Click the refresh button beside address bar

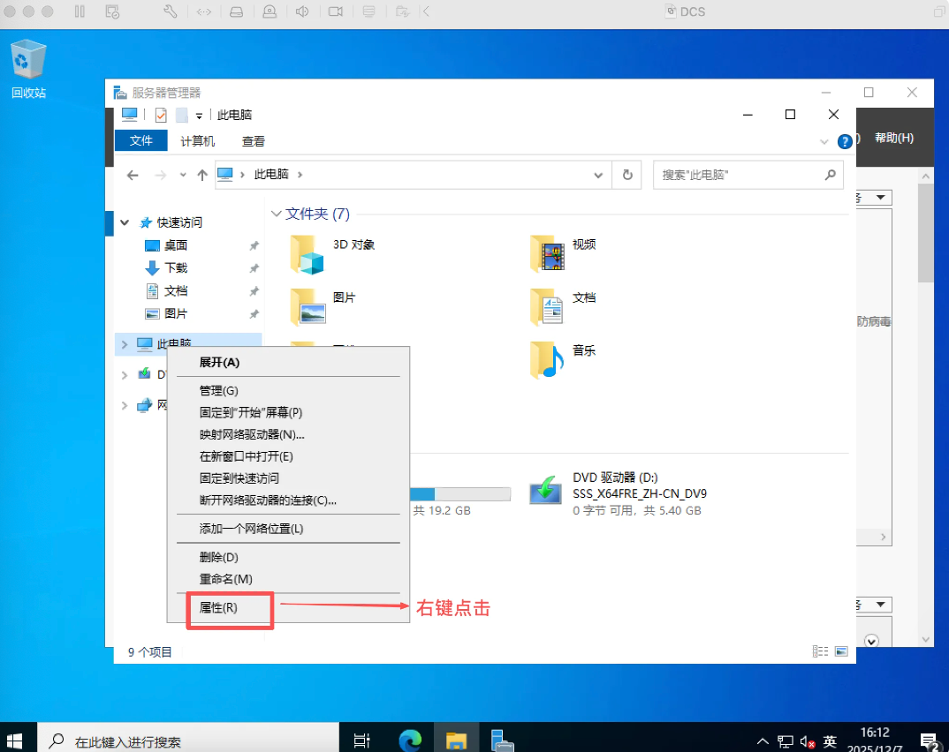[x=627, y=175]
